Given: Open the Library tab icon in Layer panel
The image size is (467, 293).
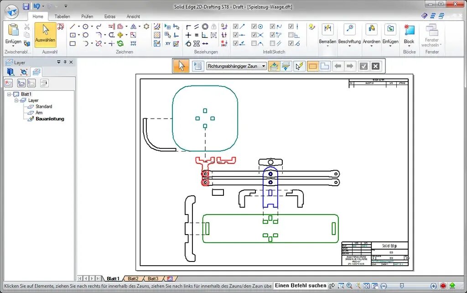Looking at the screenshot, I should click(11, 72).
